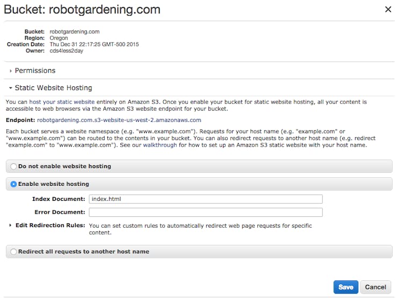Save the website hosting settings
397x298 pixels.
tap(345, 287)
